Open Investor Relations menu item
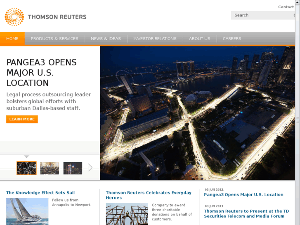The width and height of the screenshot is (300, 225). point(155,39)
